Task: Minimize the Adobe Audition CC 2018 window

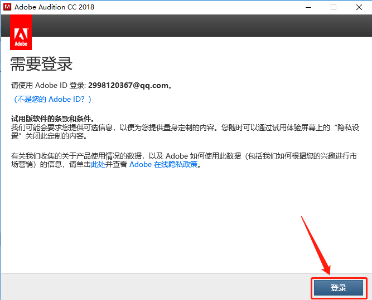Action: (x=308, y=7)
